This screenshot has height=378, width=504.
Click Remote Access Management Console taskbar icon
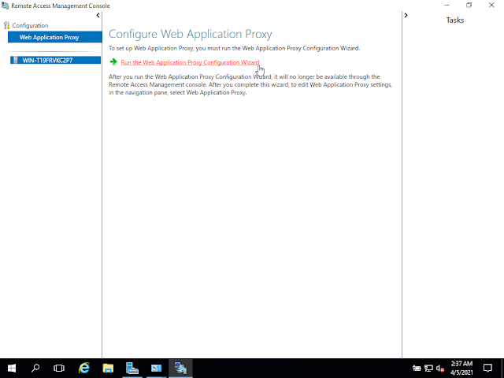click(x=180, y=368)
